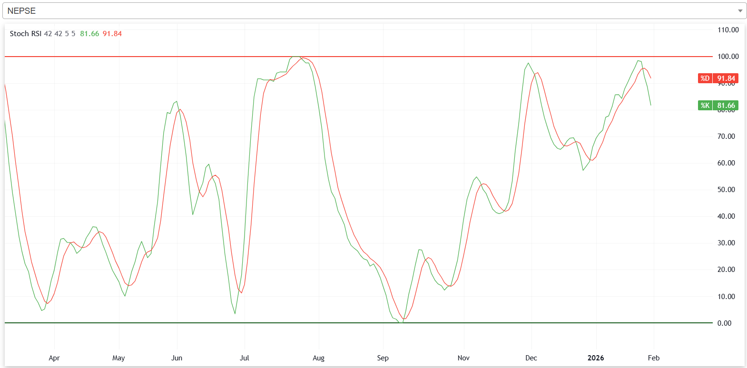Click the green %K price axis tag
This screenshot has width=747, height=368.
coord(718,106)
